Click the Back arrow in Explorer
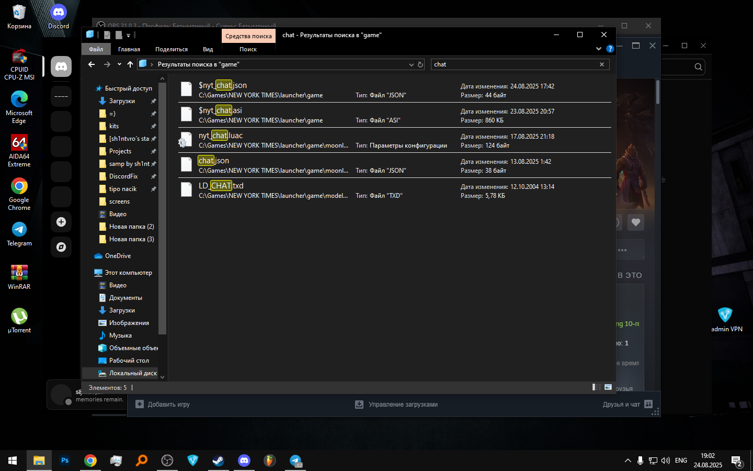This screenshot has width=753, height=471. tap(92, 64)
